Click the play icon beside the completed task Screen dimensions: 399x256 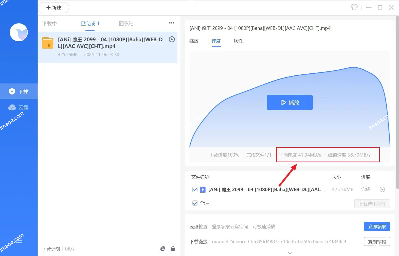pyautogui.click(x=172, y=39)
